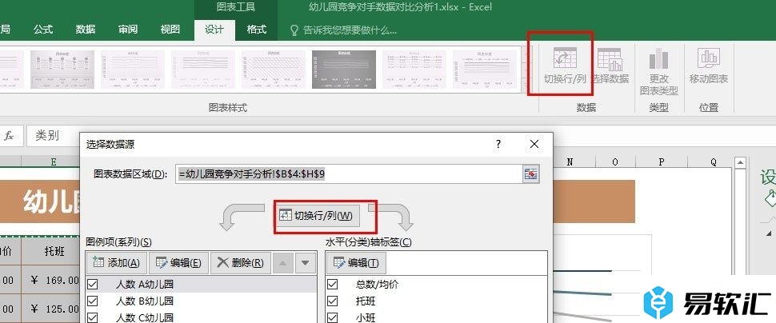
Task: Move series up arrow button
Action: 282,263
